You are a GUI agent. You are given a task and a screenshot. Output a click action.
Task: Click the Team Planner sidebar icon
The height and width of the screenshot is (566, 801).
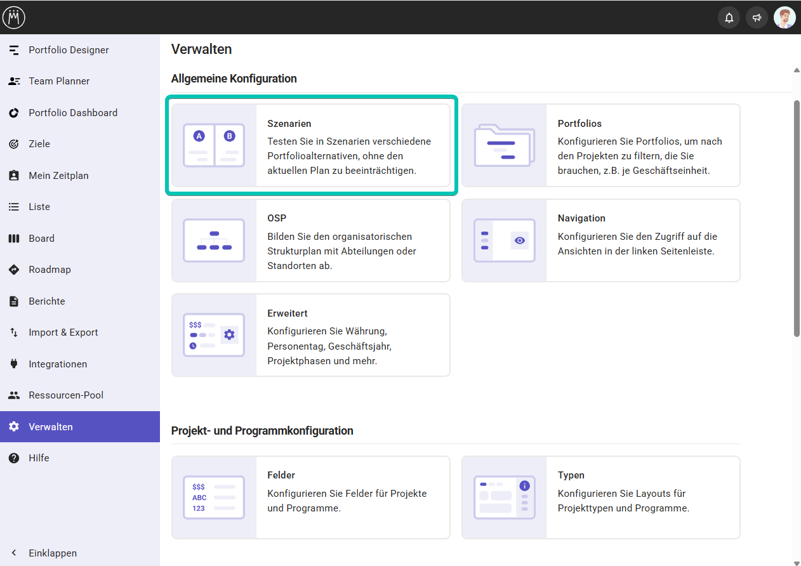(14, 81)
